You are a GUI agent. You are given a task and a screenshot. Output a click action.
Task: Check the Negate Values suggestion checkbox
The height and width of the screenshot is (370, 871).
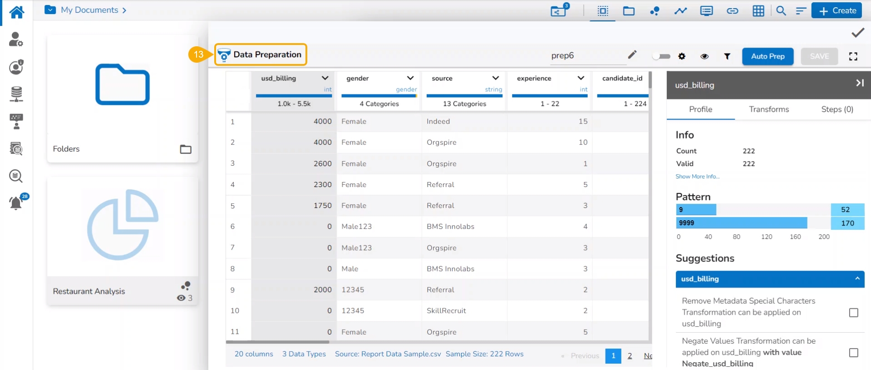[853, 353]
